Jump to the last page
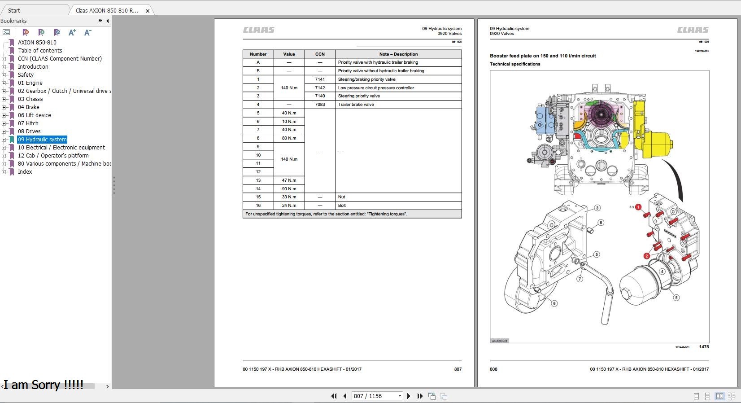 [x=420, y=396]
